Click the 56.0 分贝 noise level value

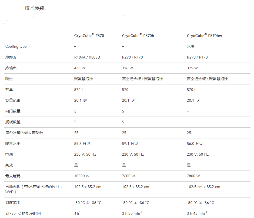tap(195, 144)
